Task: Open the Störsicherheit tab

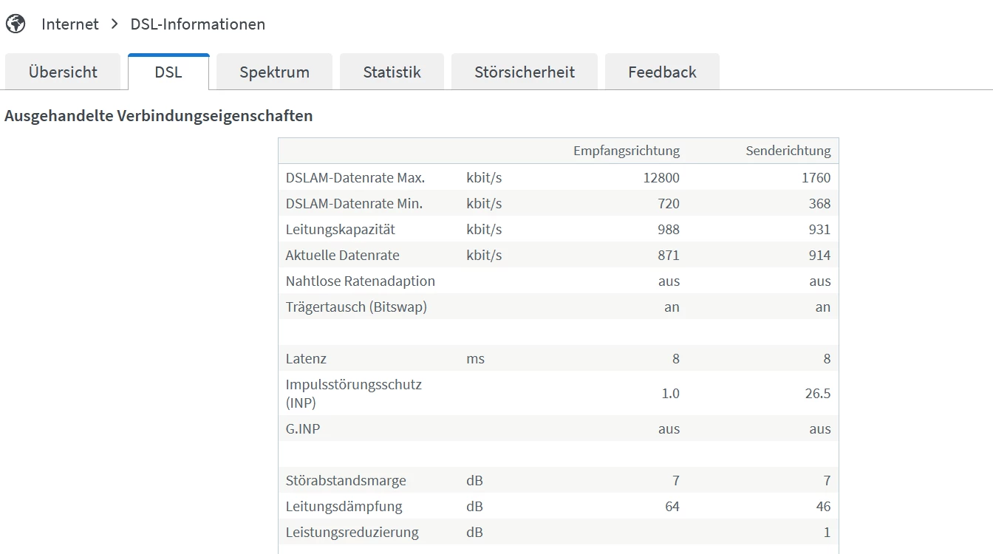Action: (525, 72)
